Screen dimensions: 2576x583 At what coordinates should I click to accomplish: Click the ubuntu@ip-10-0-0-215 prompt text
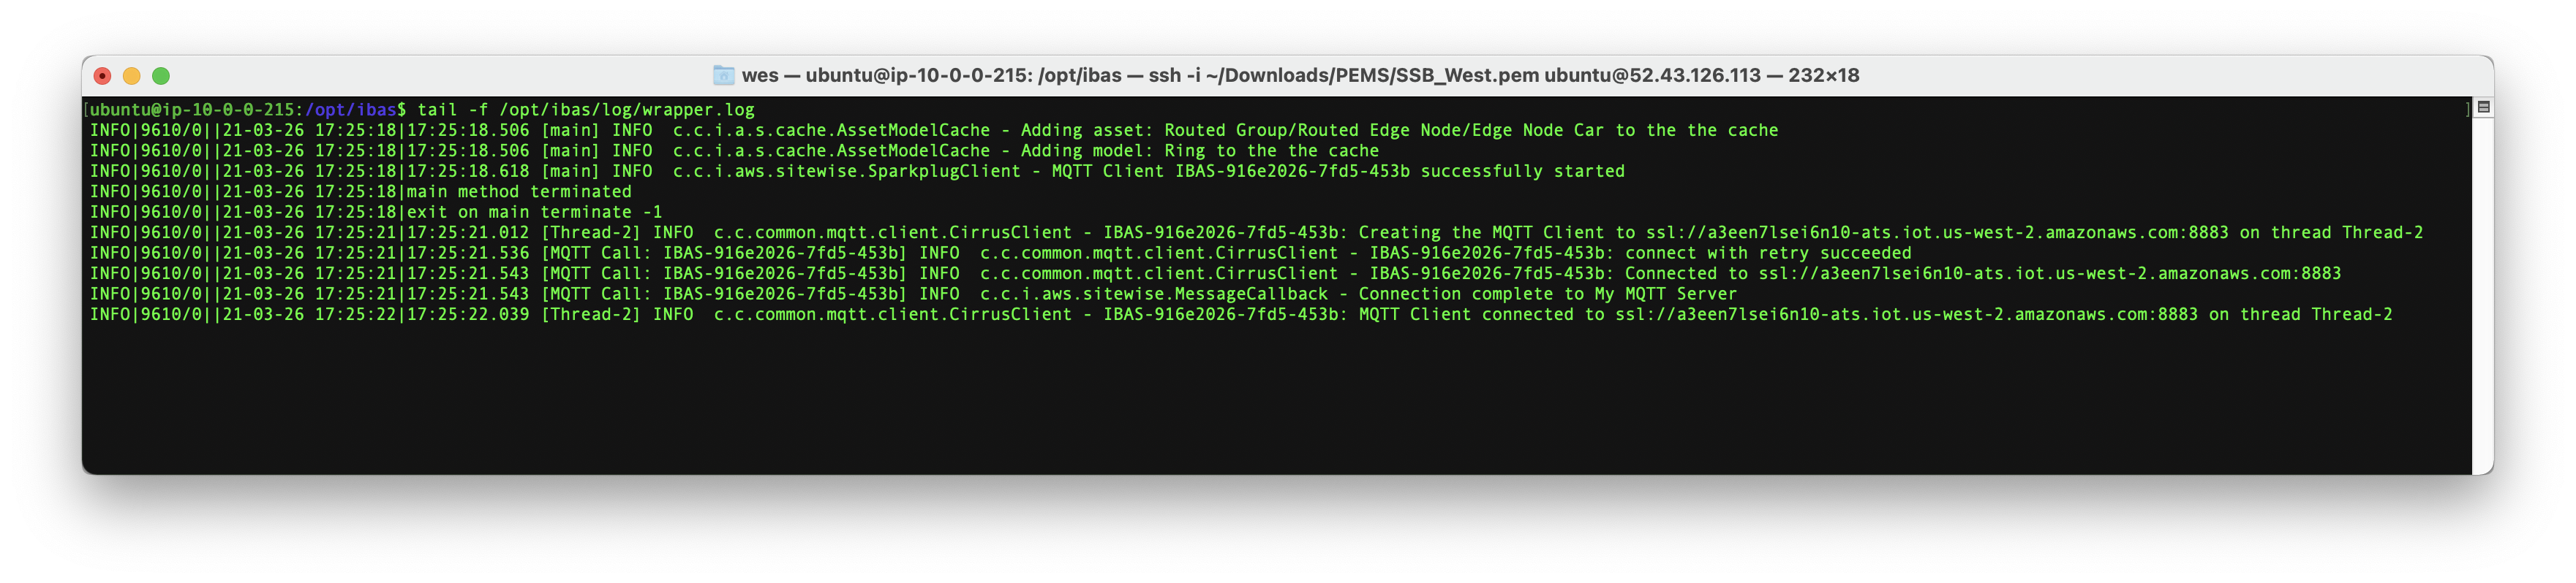point(195,110)
